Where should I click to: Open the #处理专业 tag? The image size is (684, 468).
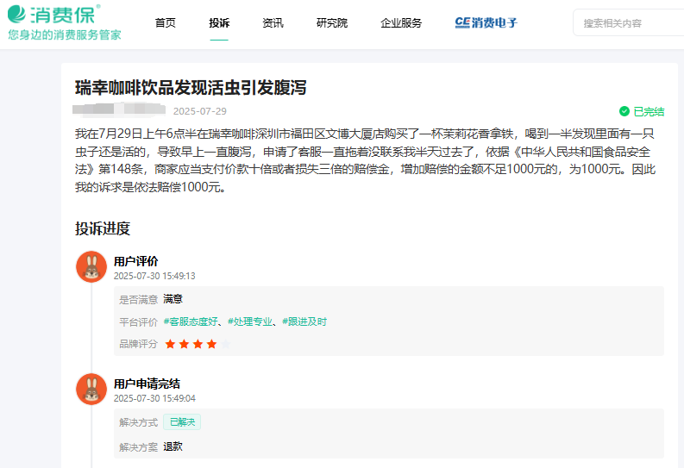coord(250,321)
